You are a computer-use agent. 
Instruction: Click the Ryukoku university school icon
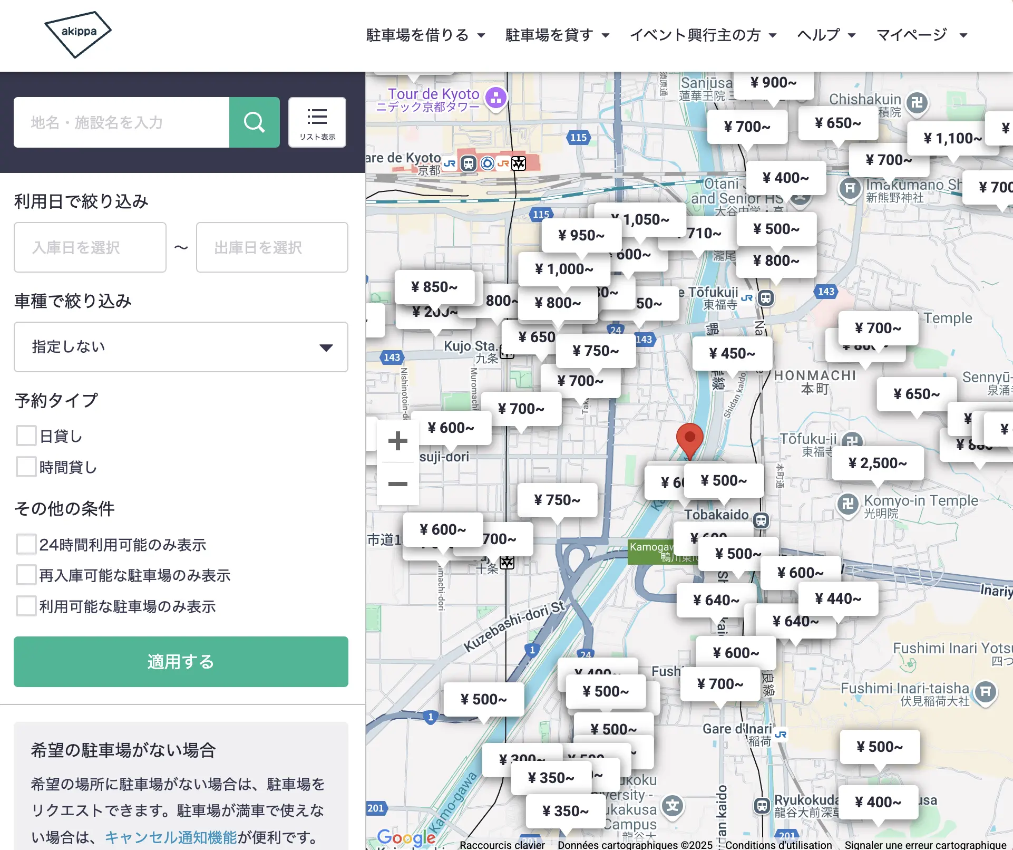coord(673,806)
